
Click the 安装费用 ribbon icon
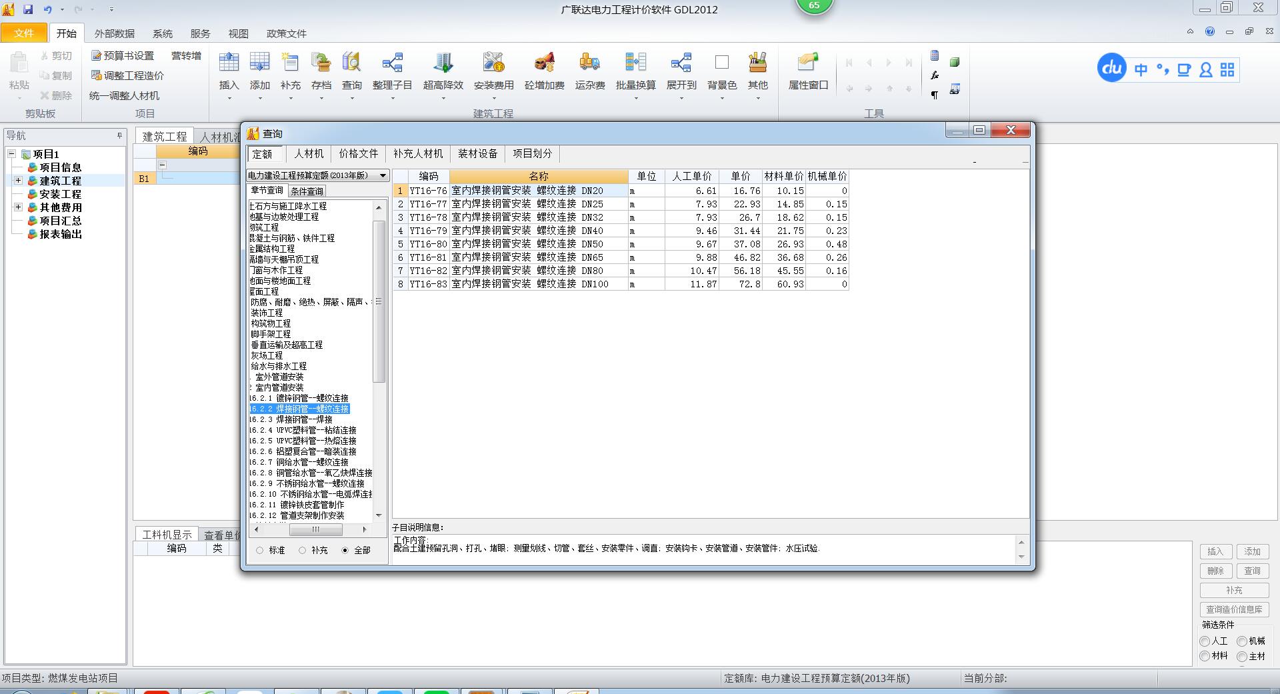(x=493, y=63)
